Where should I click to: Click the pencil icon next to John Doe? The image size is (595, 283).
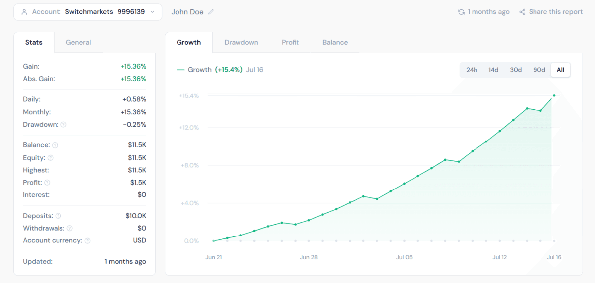pyautogui.click(x=211, y=12)
